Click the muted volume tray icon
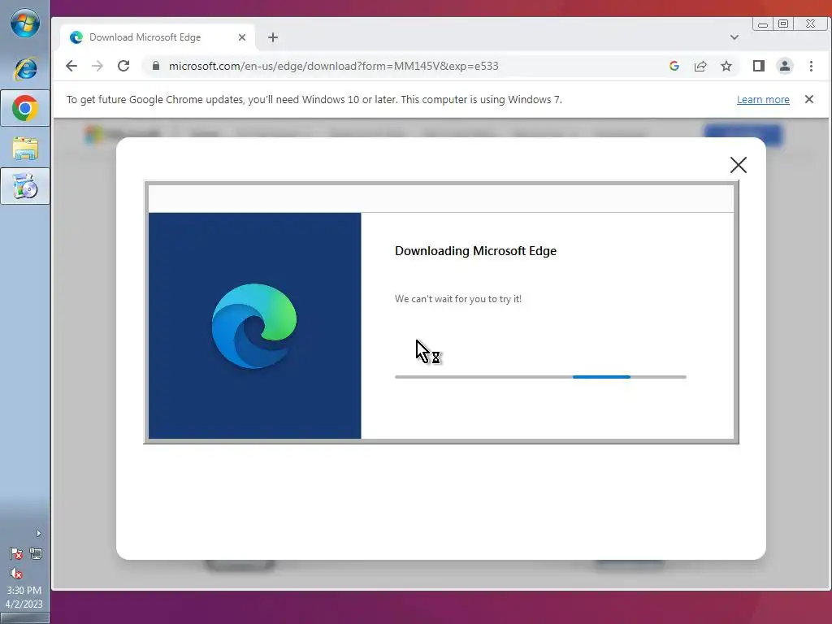The image size is (832, 624). [16, 574]
